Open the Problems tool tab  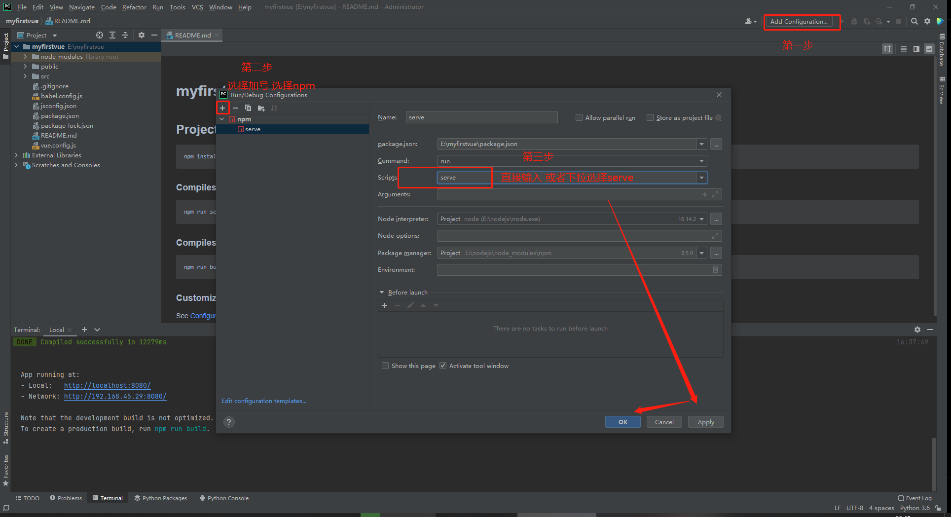pyautogui.click(x=66, y=498)
